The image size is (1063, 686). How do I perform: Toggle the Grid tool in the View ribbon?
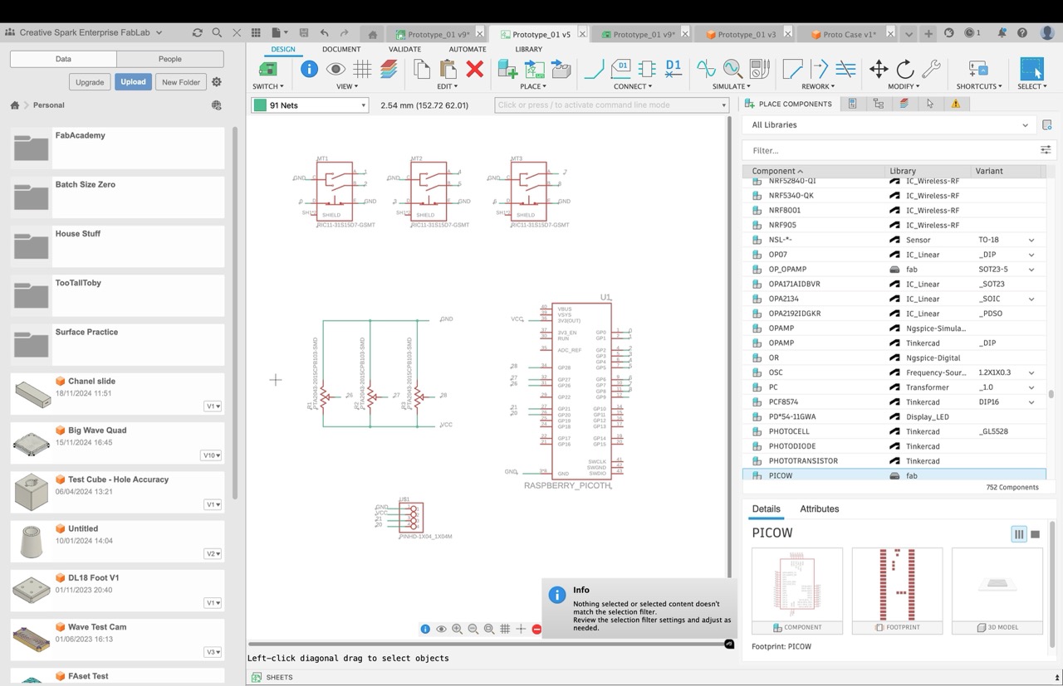[362, 70]
